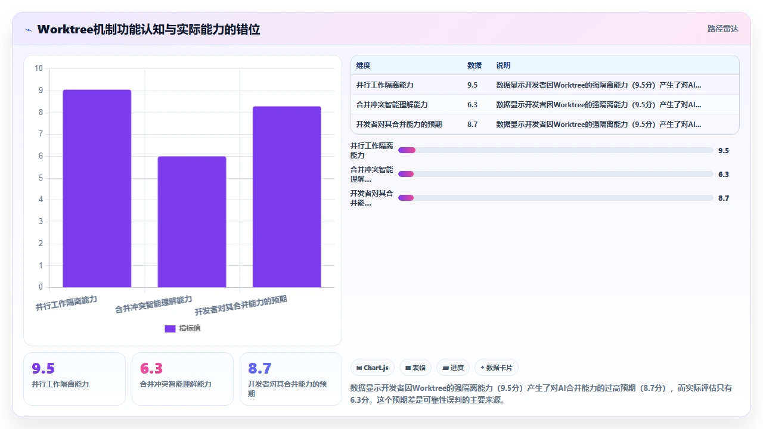Click the 开发者对其合并能 progress bar
The height and width of the screenshot is (429, 763).
point(556,198)
